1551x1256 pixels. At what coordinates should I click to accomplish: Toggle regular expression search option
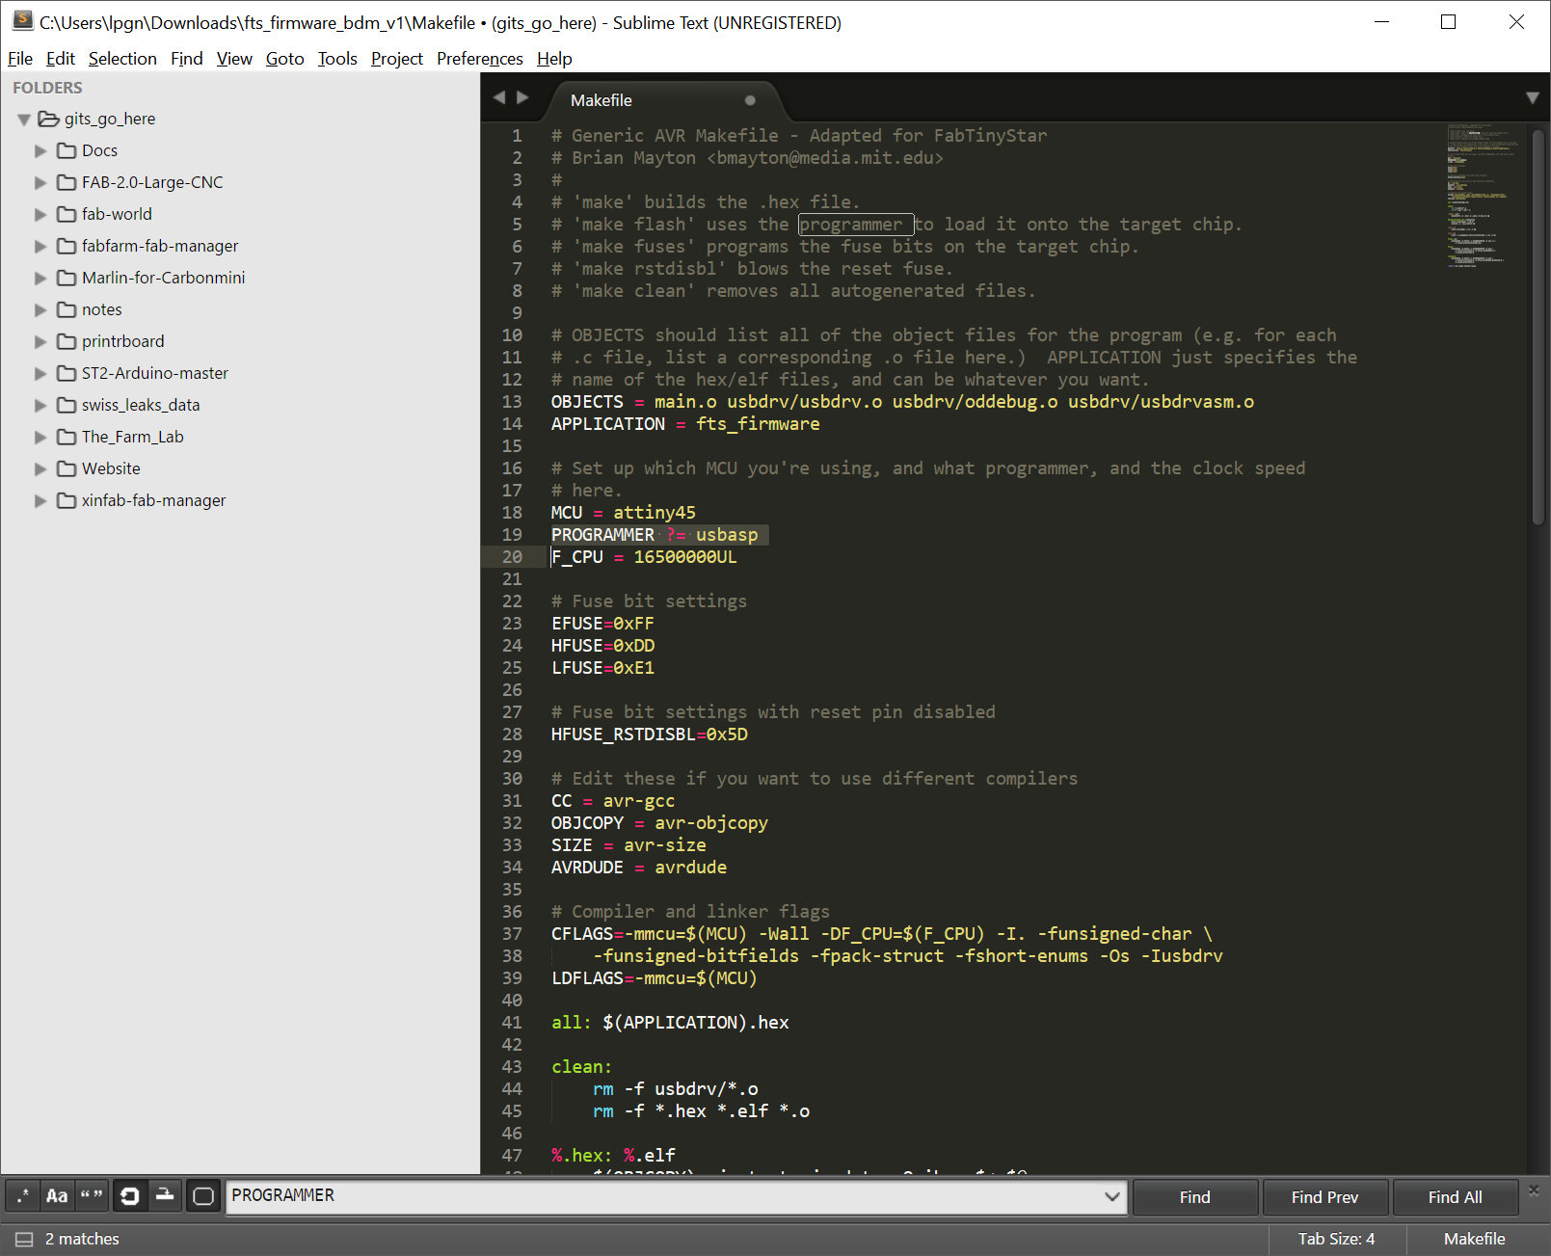22,1196
